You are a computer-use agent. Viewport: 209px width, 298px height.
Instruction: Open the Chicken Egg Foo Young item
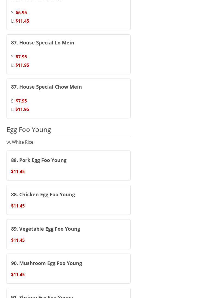tap(43, 195)
